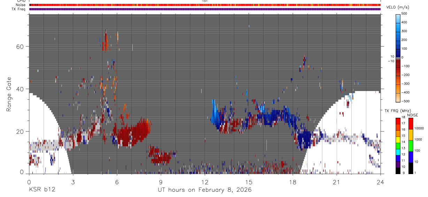Click the light-blue top of the velocity colorbar

tap(398, 18)
